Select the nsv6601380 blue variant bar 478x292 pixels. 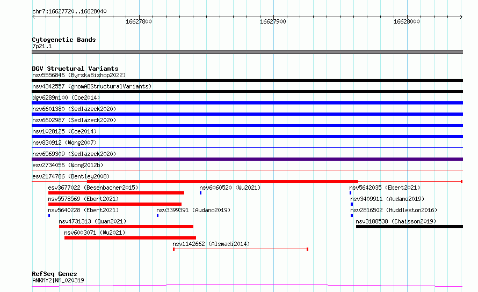[247, 114]
